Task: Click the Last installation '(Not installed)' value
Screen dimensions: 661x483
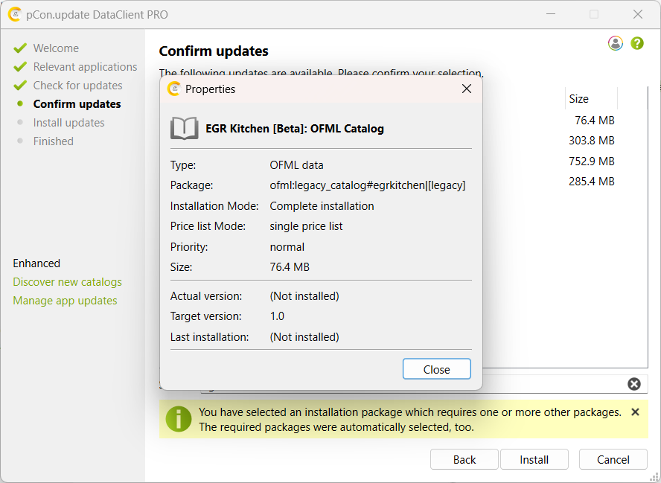Action: coord(304,337)
